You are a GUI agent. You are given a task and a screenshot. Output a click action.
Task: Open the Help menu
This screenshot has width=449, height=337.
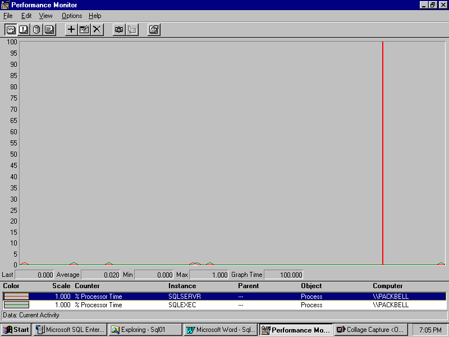95,16
